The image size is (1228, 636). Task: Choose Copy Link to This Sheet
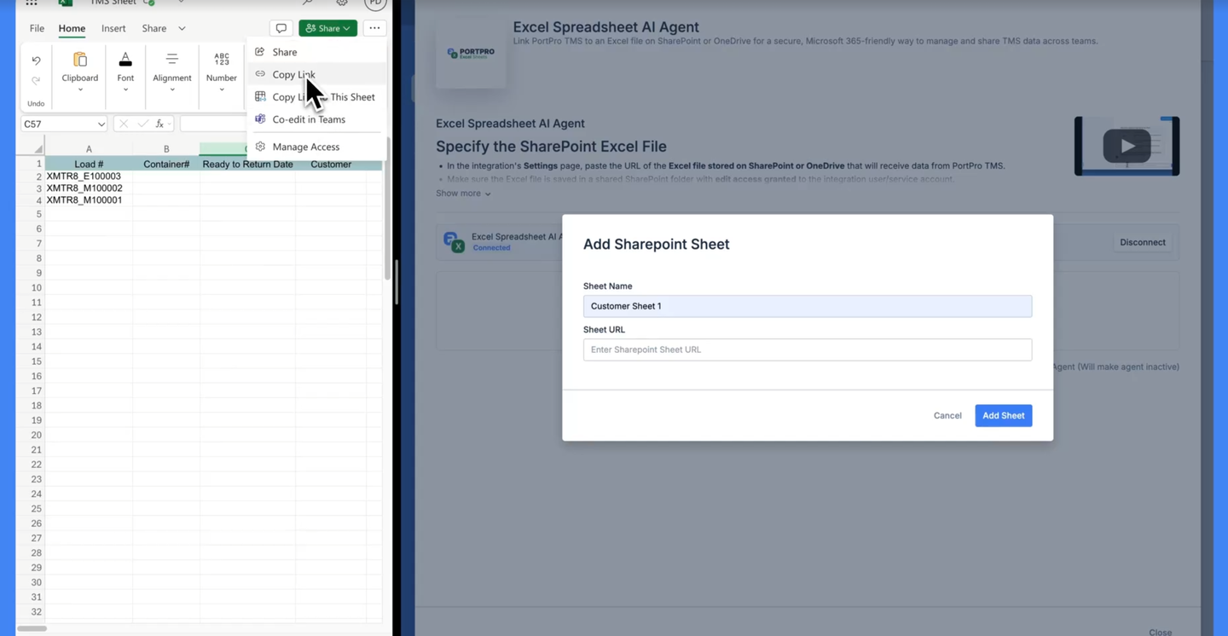(x=316, y=97)
